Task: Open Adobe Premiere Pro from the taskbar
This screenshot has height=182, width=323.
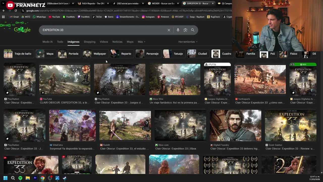Action: pos(35,178)
